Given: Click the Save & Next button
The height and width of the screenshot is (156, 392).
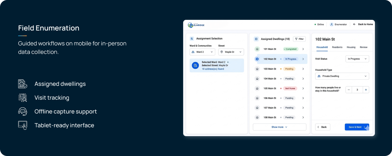Looking at the screenshot, I should (357, 127).
